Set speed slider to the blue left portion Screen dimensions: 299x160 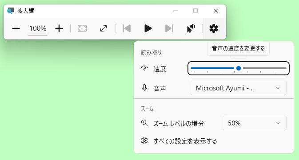tap(213, 68)
